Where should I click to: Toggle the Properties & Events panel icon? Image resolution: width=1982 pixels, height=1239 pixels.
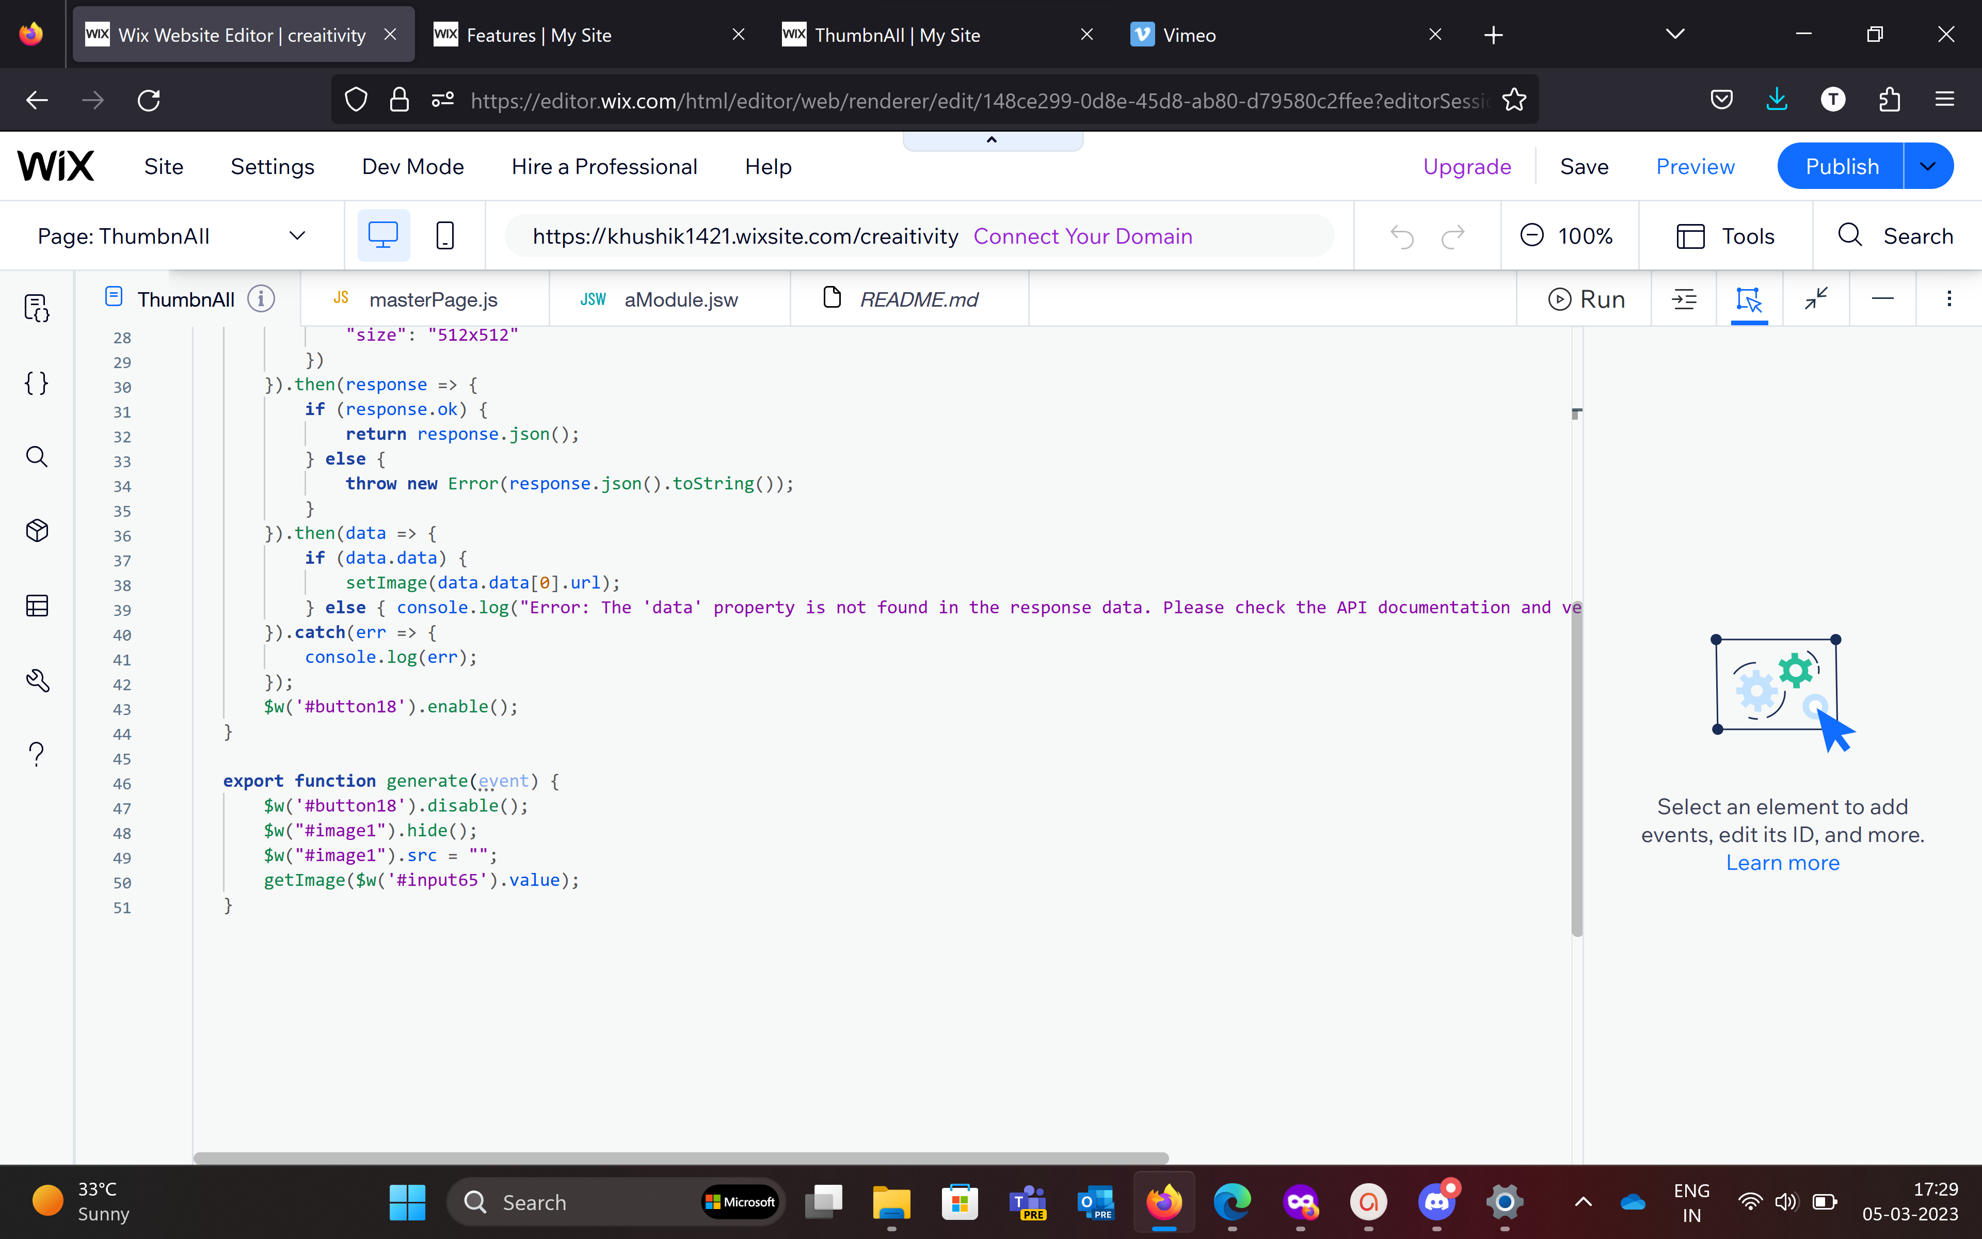tap(1749, 299)
